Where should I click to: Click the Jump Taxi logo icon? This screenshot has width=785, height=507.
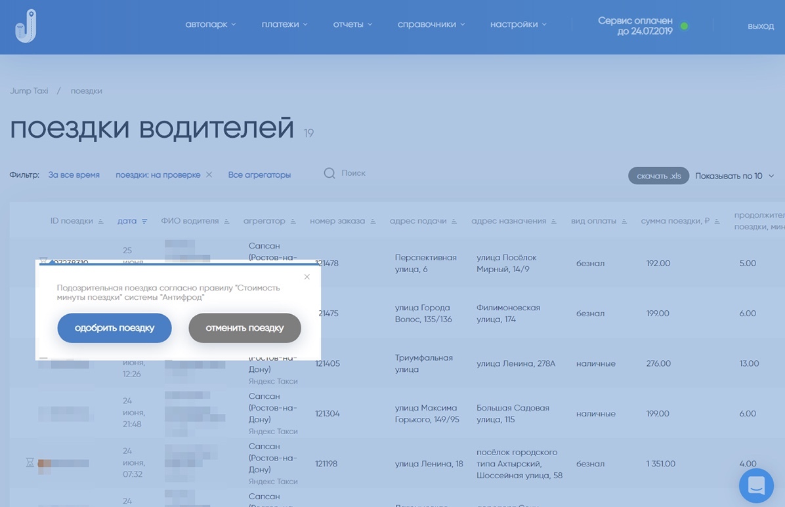pos(26,26)
